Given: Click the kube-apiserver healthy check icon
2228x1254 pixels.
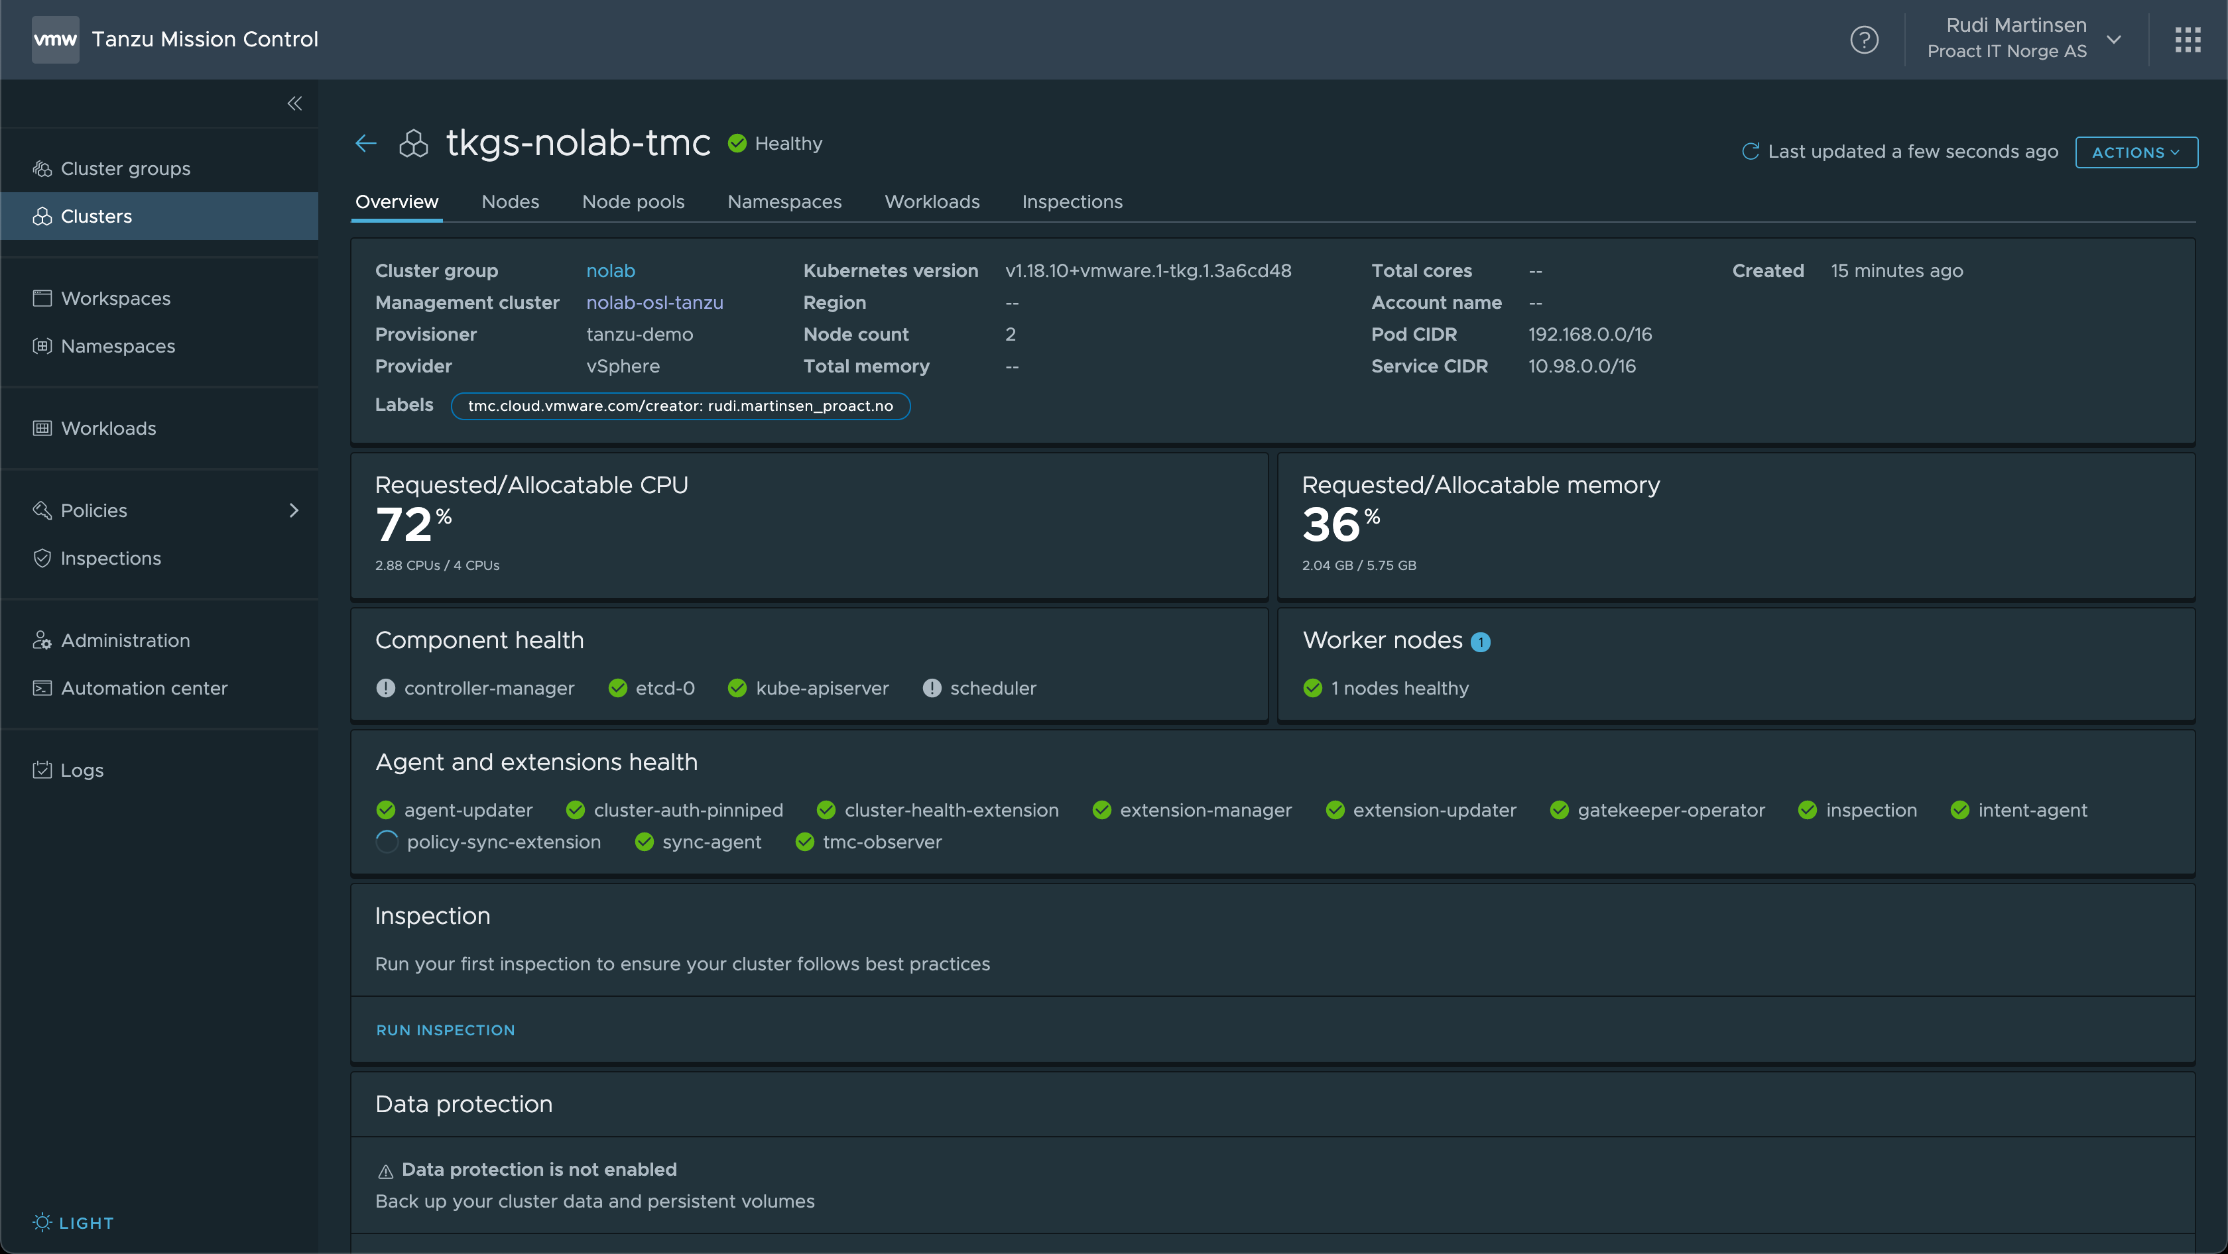Looking at the screenshot, I should tap(737, 688).
